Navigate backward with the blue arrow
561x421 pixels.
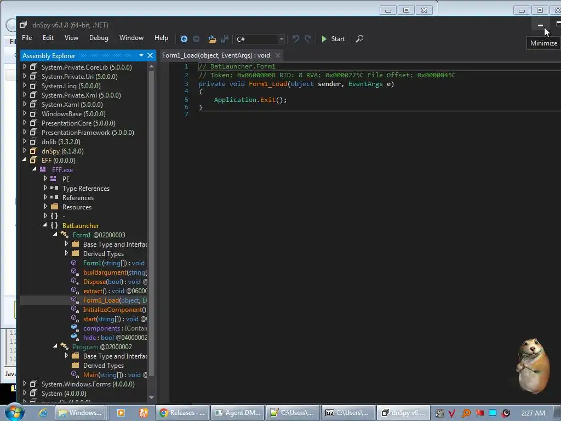tap(184, 39)
